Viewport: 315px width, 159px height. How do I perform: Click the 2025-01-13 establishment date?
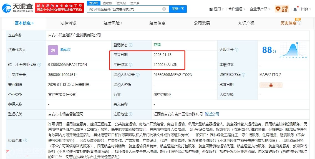point(163,55)
